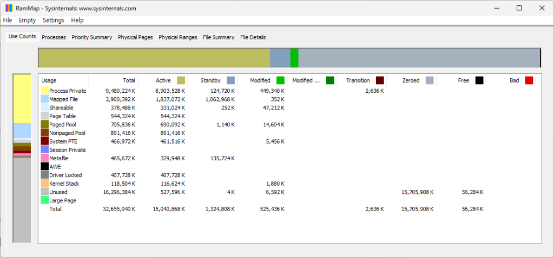Select the File Summary tab
The image size is (554, 258).
tap(219, 37)
